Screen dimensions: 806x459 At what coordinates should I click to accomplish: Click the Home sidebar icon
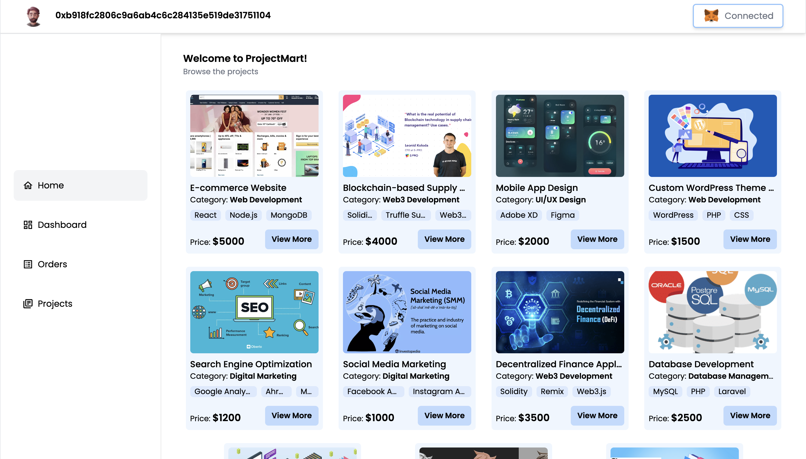pyautogui.click(x=27, y=185)
